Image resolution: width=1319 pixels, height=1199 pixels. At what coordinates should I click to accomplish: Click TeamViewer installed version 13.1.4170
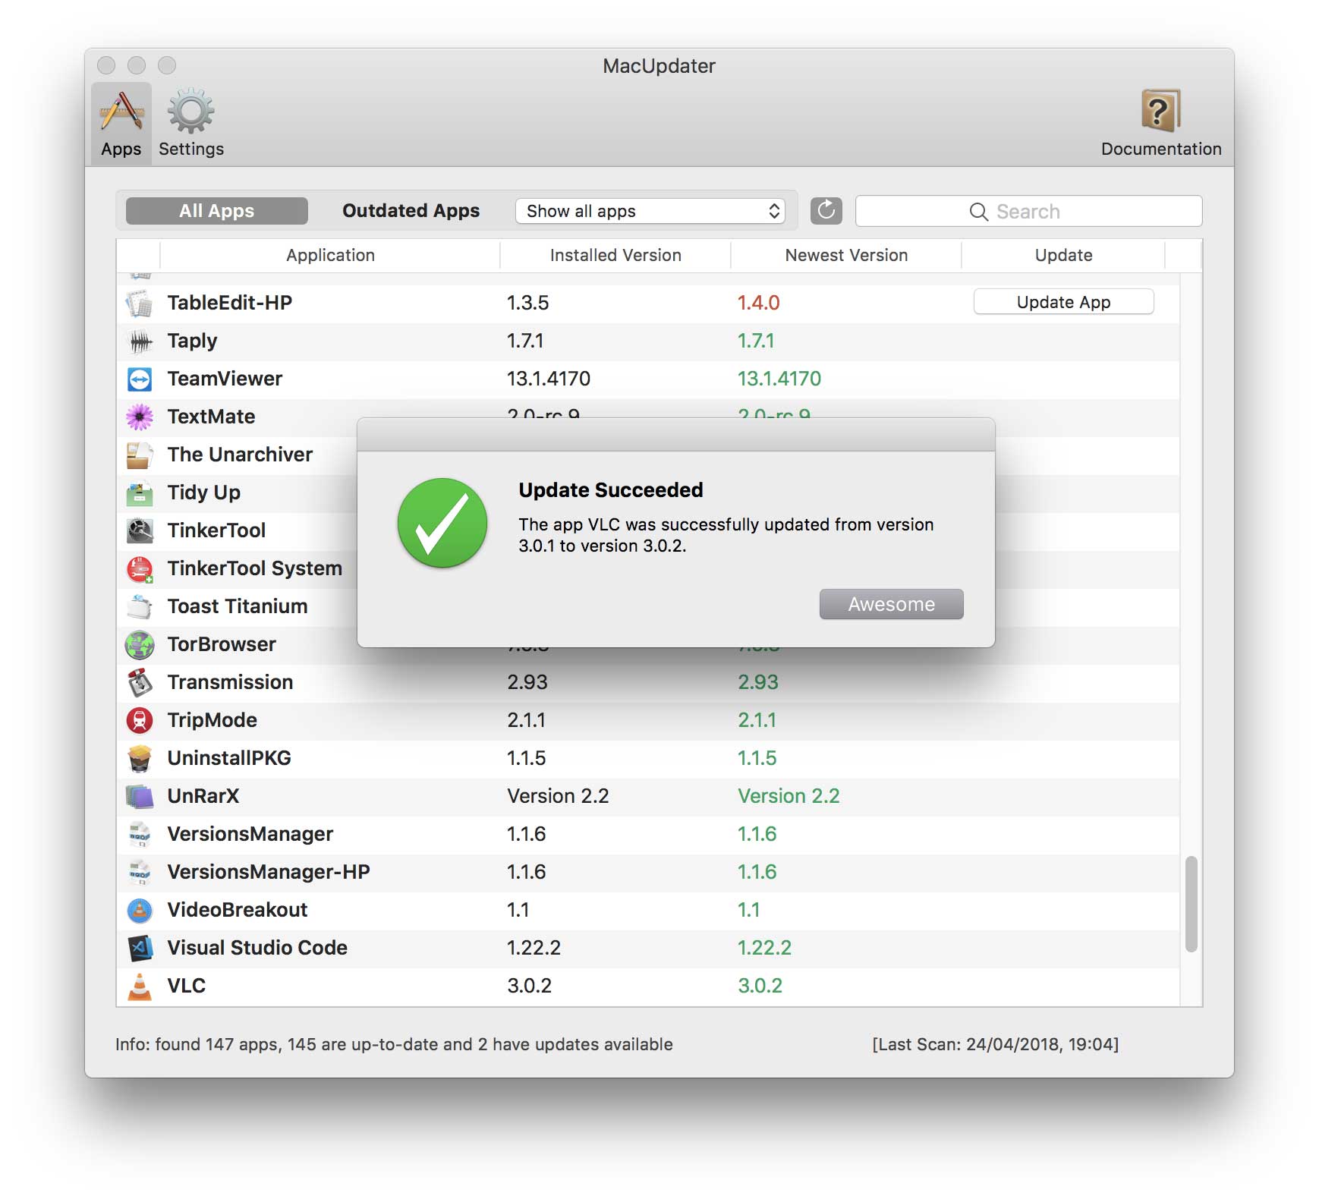(549, 379)
